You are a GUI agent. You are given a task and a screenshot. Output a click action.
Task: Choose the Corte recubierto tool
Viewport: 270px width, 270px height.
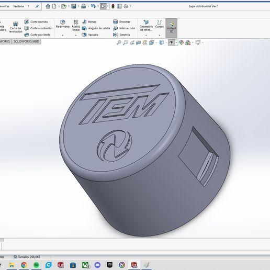(38, 28)
